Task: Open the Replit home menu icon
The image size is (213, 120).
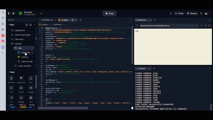Action: [x=13, y=13]
